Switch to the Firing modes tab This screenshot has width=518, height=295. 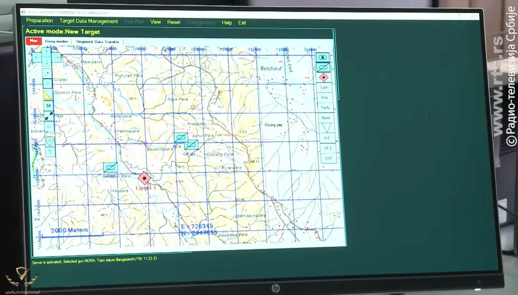click(56, 41)
